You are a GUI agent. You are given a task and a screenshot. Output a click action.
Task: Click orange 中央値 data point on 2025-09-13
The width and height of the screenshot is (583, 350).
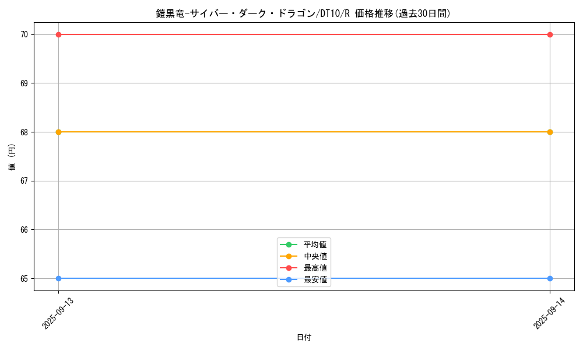58,132
